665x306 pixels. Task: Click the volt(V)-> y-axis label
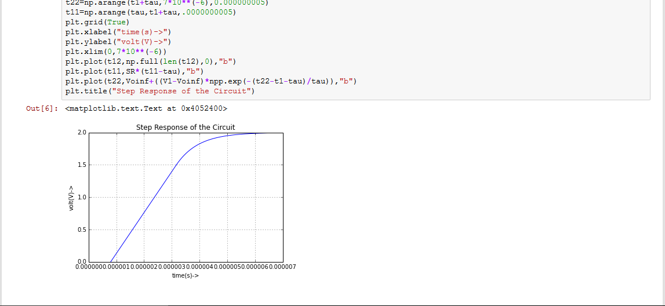point(72,198)
